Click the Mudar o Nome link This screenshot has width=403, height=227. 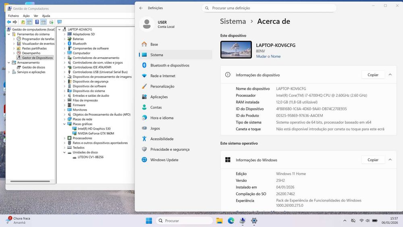point(268,56)
